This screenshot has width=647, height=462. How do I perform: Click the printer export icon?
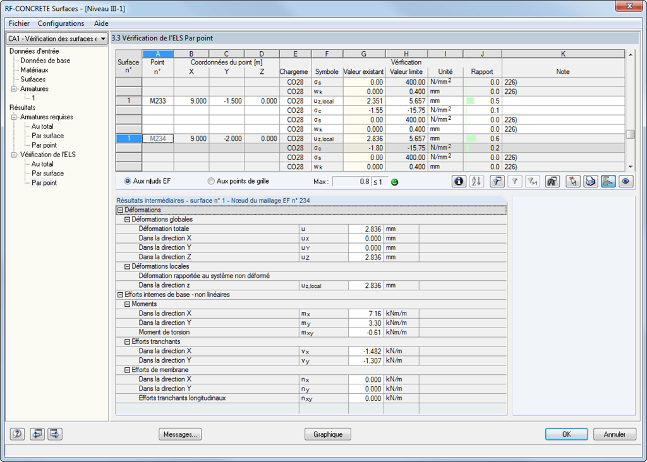(x=590, y=181)
